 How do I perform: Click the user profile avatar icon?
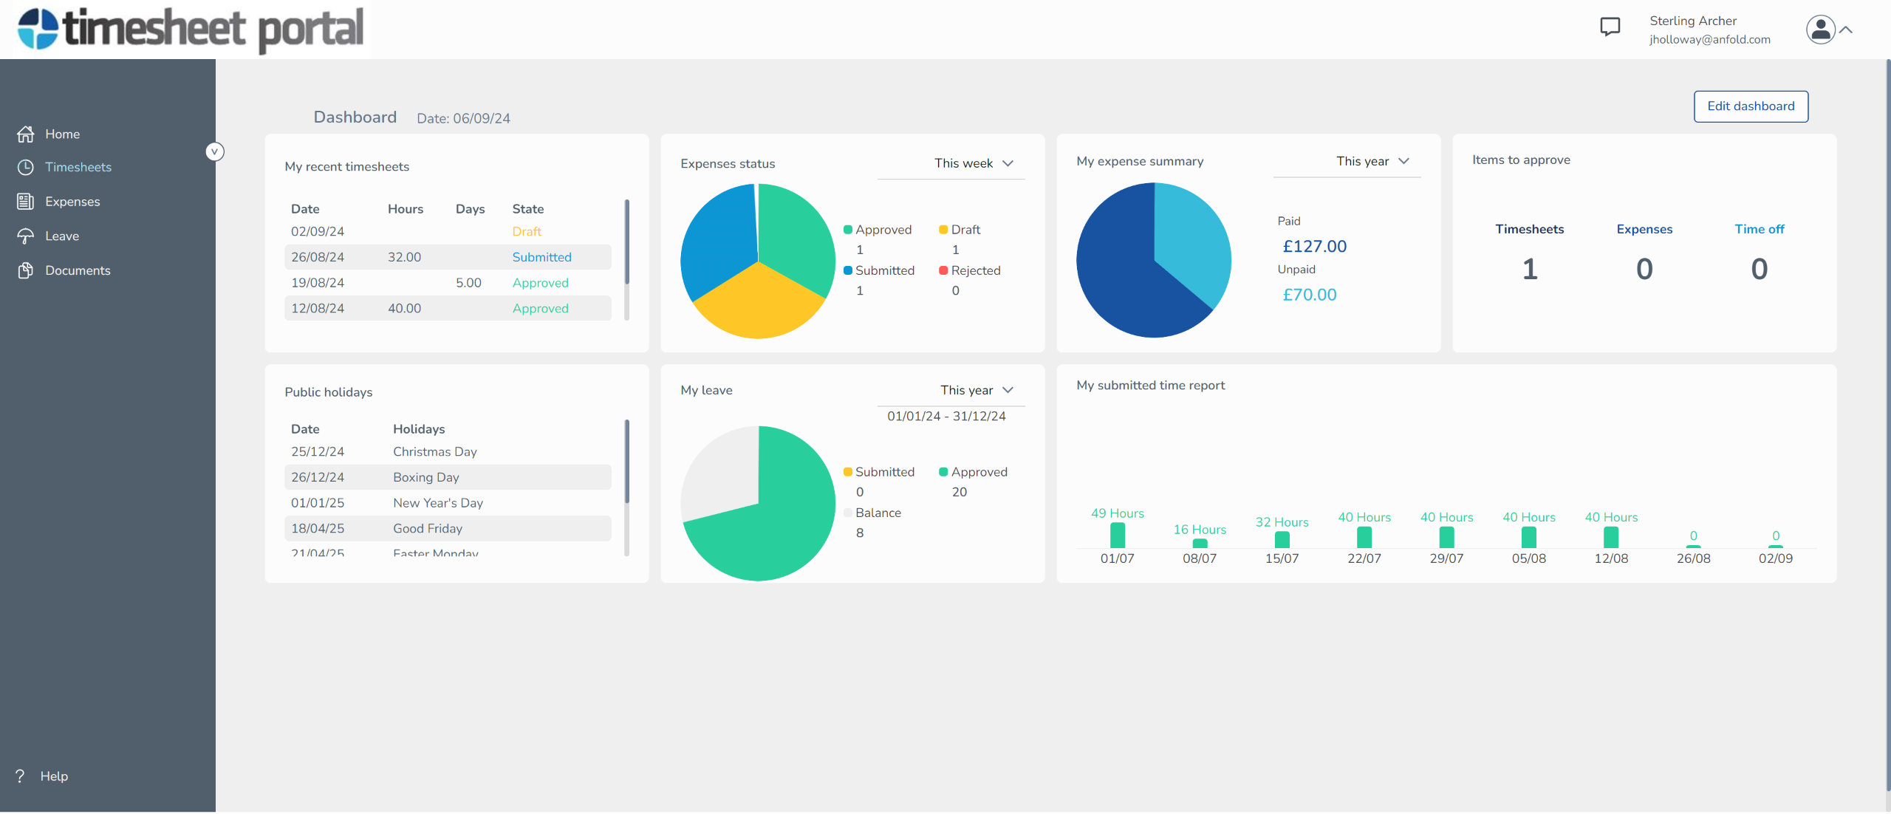(x=1820, y=30)
